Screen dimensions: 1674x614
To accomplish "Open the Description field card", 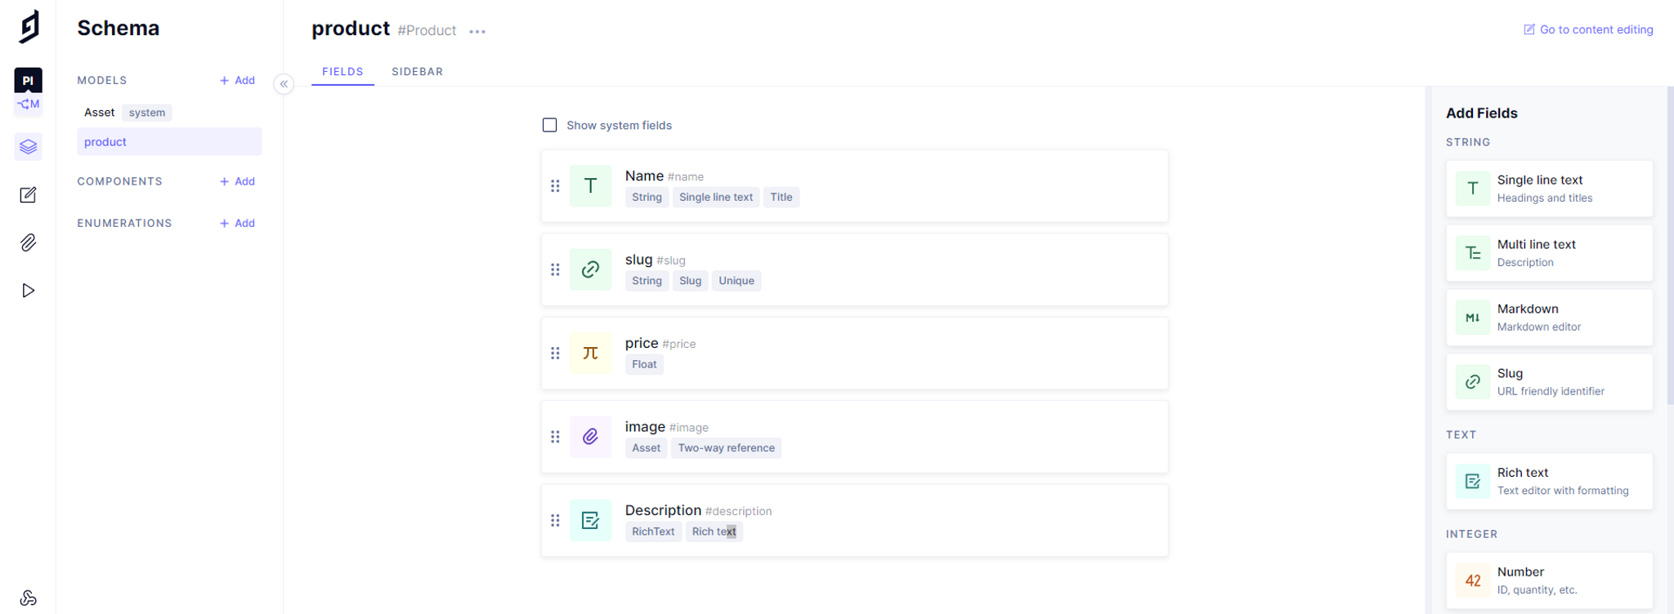I will tap(855, 520).
